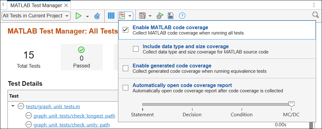Open graph_unit_tests/check_unity_path link
This screenshot has height=129, width=322.
72,125
